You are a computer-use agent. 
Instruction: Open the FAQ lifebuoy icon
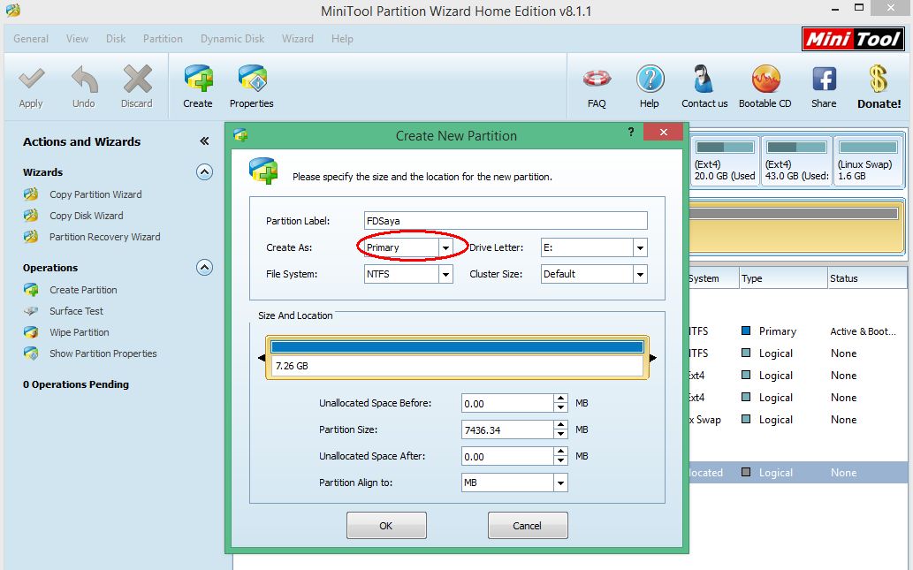tap(597, 80)
